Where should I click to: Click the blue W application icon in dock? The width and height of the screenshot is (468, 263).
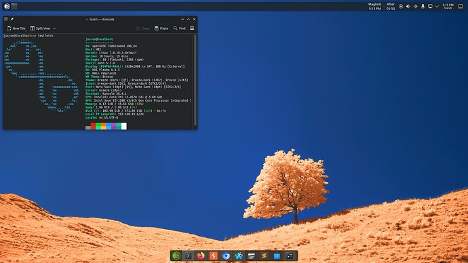click(x=239, y=256)
